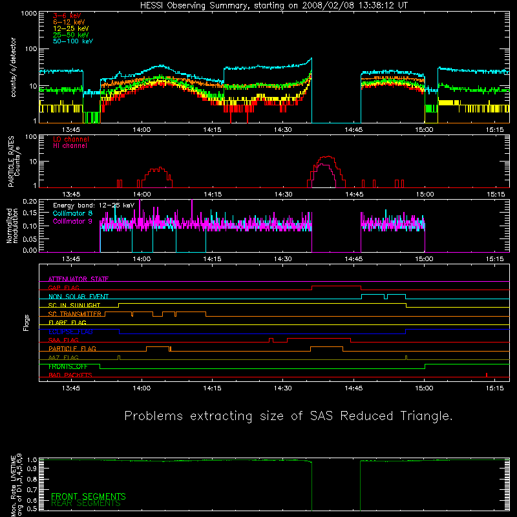The height and width of the screenshot is (517, 517).
Task: Click the 0.20 tick on modulation axis
Action: [30, 202]
